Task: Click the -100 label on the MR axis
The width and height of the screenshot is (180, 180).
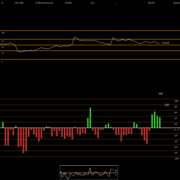Action: click(176, 159)
